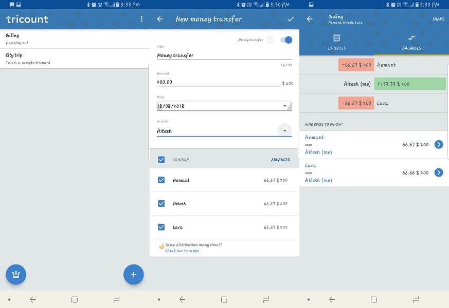This screenshot has width=449, height=308.
Task: Confirm money transfer with the checkmark icon
Action: tap(291, 19)
